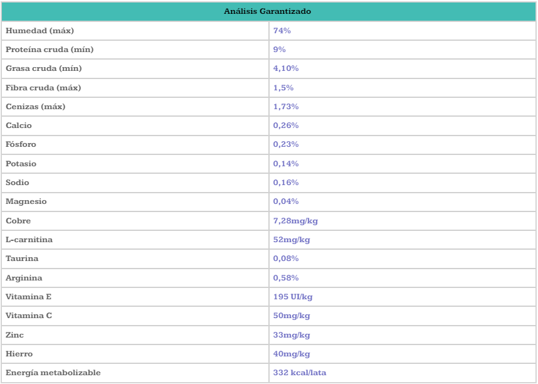Click the Fósforo row label
The height and width of the screenshot is (384, 538).
[x=21, y=144]
